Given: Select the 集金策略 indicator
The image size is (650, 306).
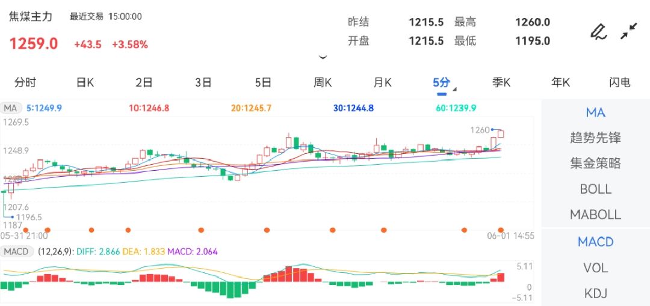Looking at the screenshot, I should 595,163.
